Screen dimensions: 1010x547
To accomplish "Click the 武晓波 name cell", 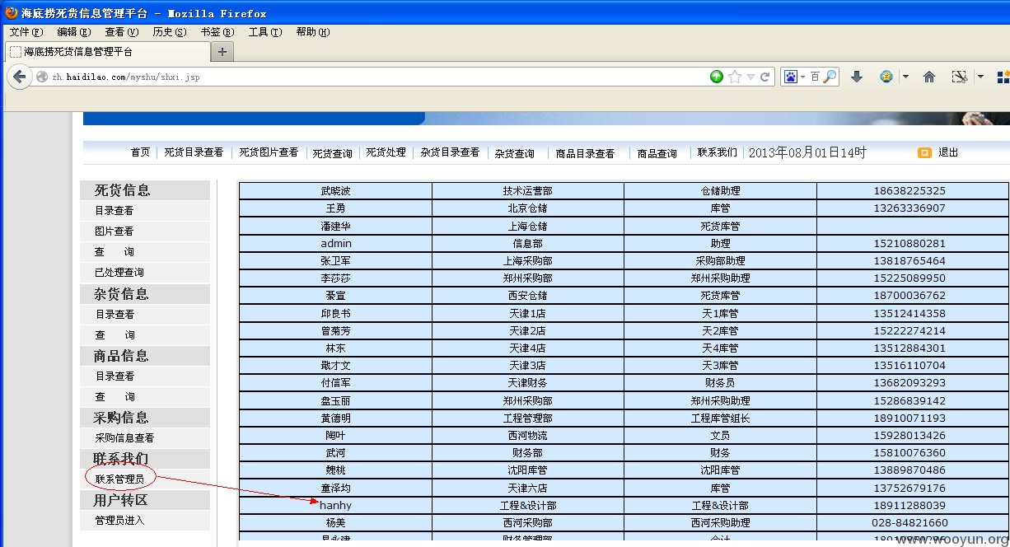I will 335,191.
